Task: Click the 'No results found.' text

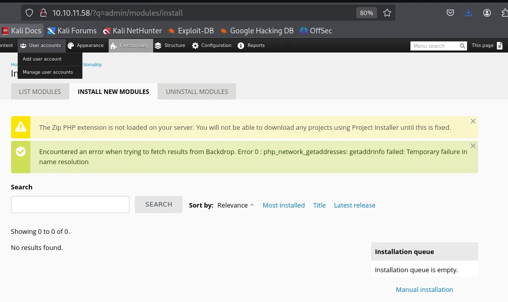Action: [x=37, y=247]
